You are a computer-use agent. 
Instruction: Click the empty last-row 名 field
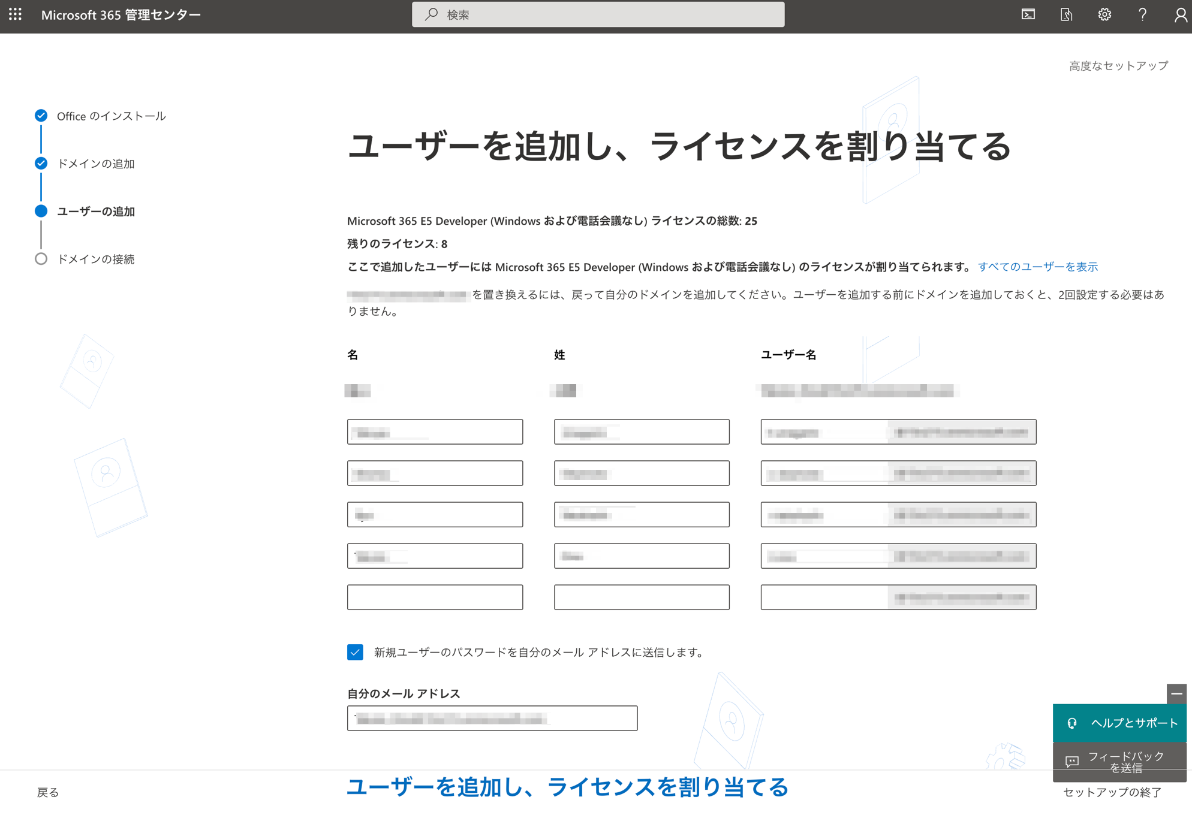click(435, 597)
